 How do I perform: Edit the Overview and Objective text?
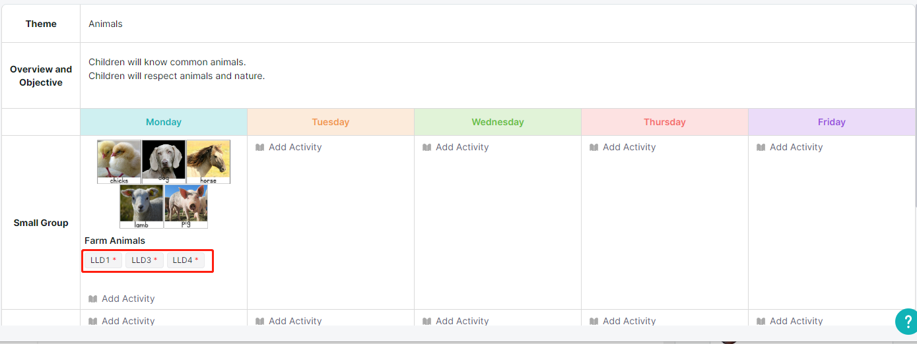[498, 76]
